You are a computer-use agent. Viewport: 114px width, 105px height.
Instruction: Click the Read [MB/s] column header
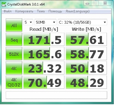click(44, 29)
